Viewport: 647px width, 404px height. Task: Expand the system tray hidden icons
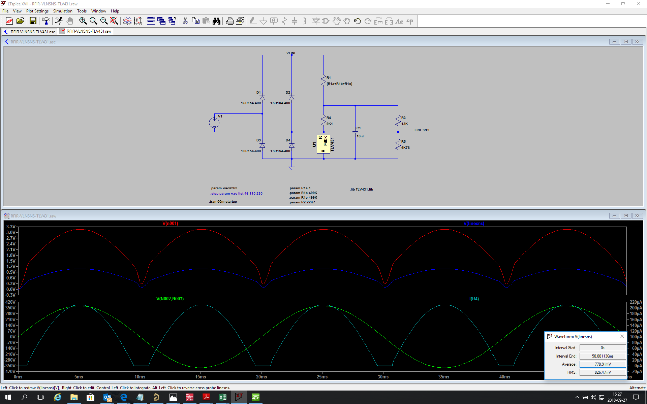point(577,397)
